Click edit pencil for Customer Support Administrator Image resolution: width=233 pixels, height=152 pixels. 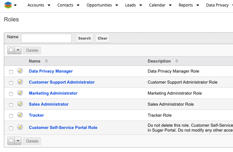click(20, 82)
